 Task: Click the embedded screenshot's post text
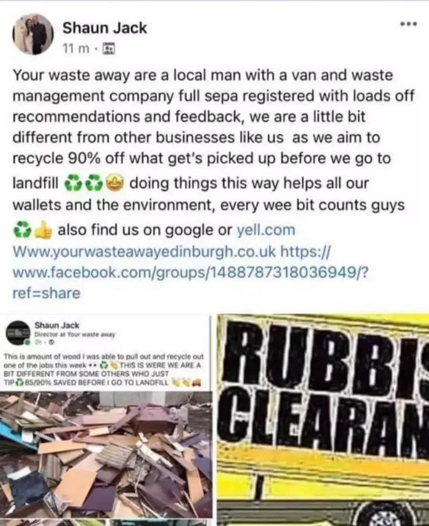pyautogui.click(x=103, y=369)
